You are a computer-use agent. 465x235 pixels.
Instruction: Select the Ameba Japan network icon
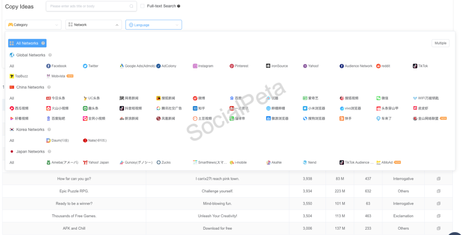48,162
